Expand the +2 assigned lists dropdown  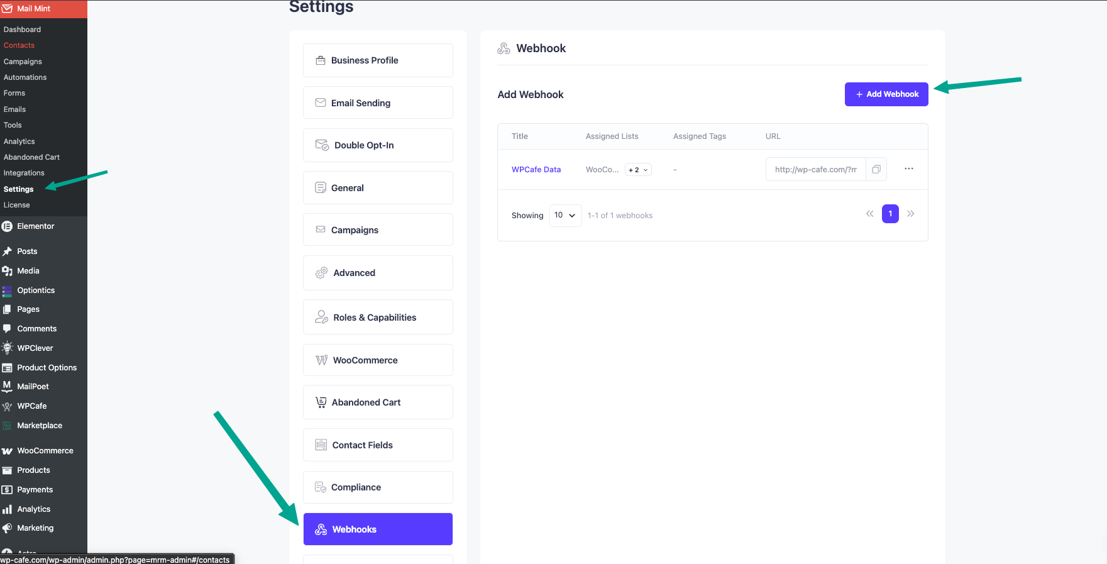coord(638,170)
